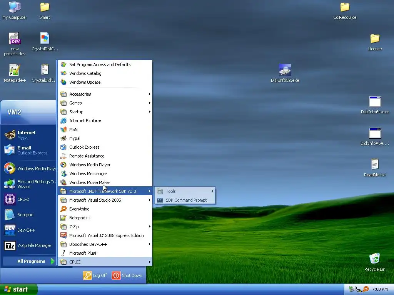Open Windows Movie Maker

105,182
